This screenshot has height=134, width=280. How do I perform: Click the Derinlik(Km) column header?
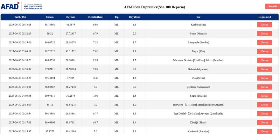[95, 17]
